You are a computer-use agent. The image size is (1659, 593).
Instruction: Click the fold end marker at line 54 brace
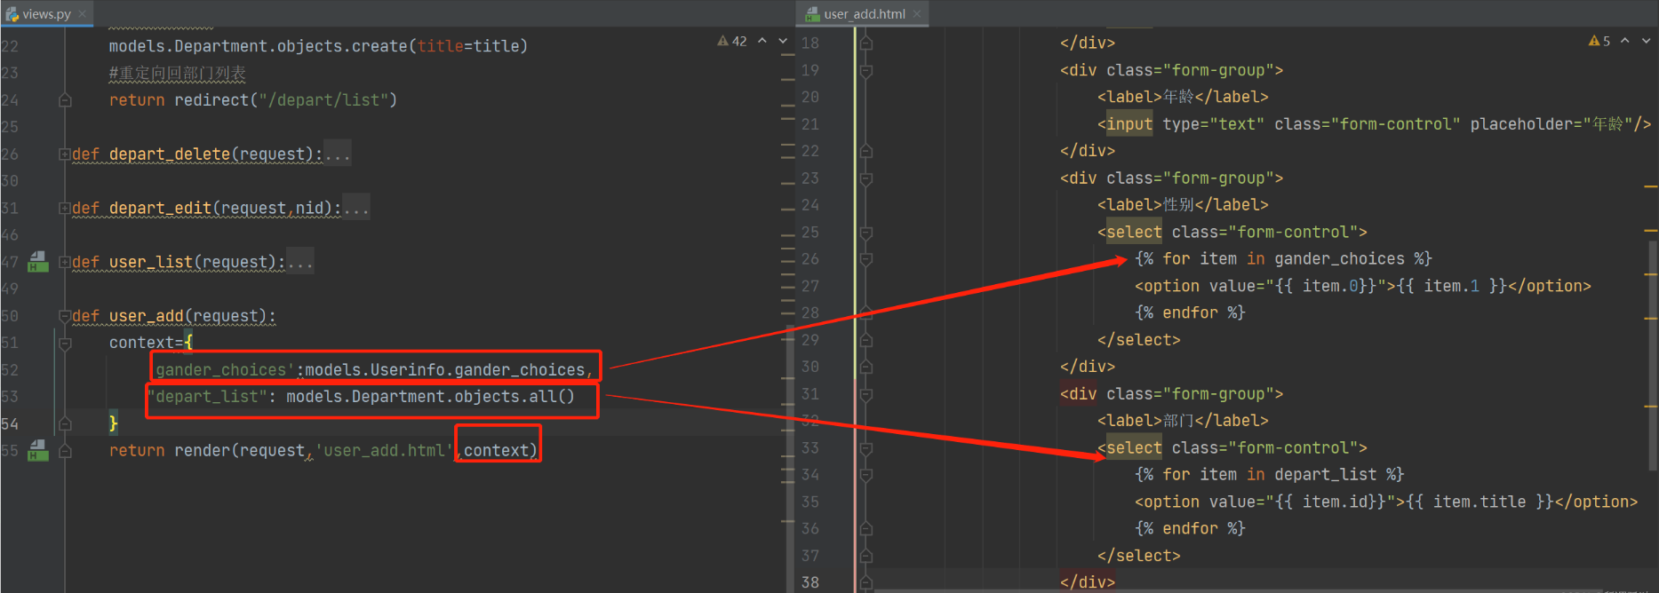(65, 423)
